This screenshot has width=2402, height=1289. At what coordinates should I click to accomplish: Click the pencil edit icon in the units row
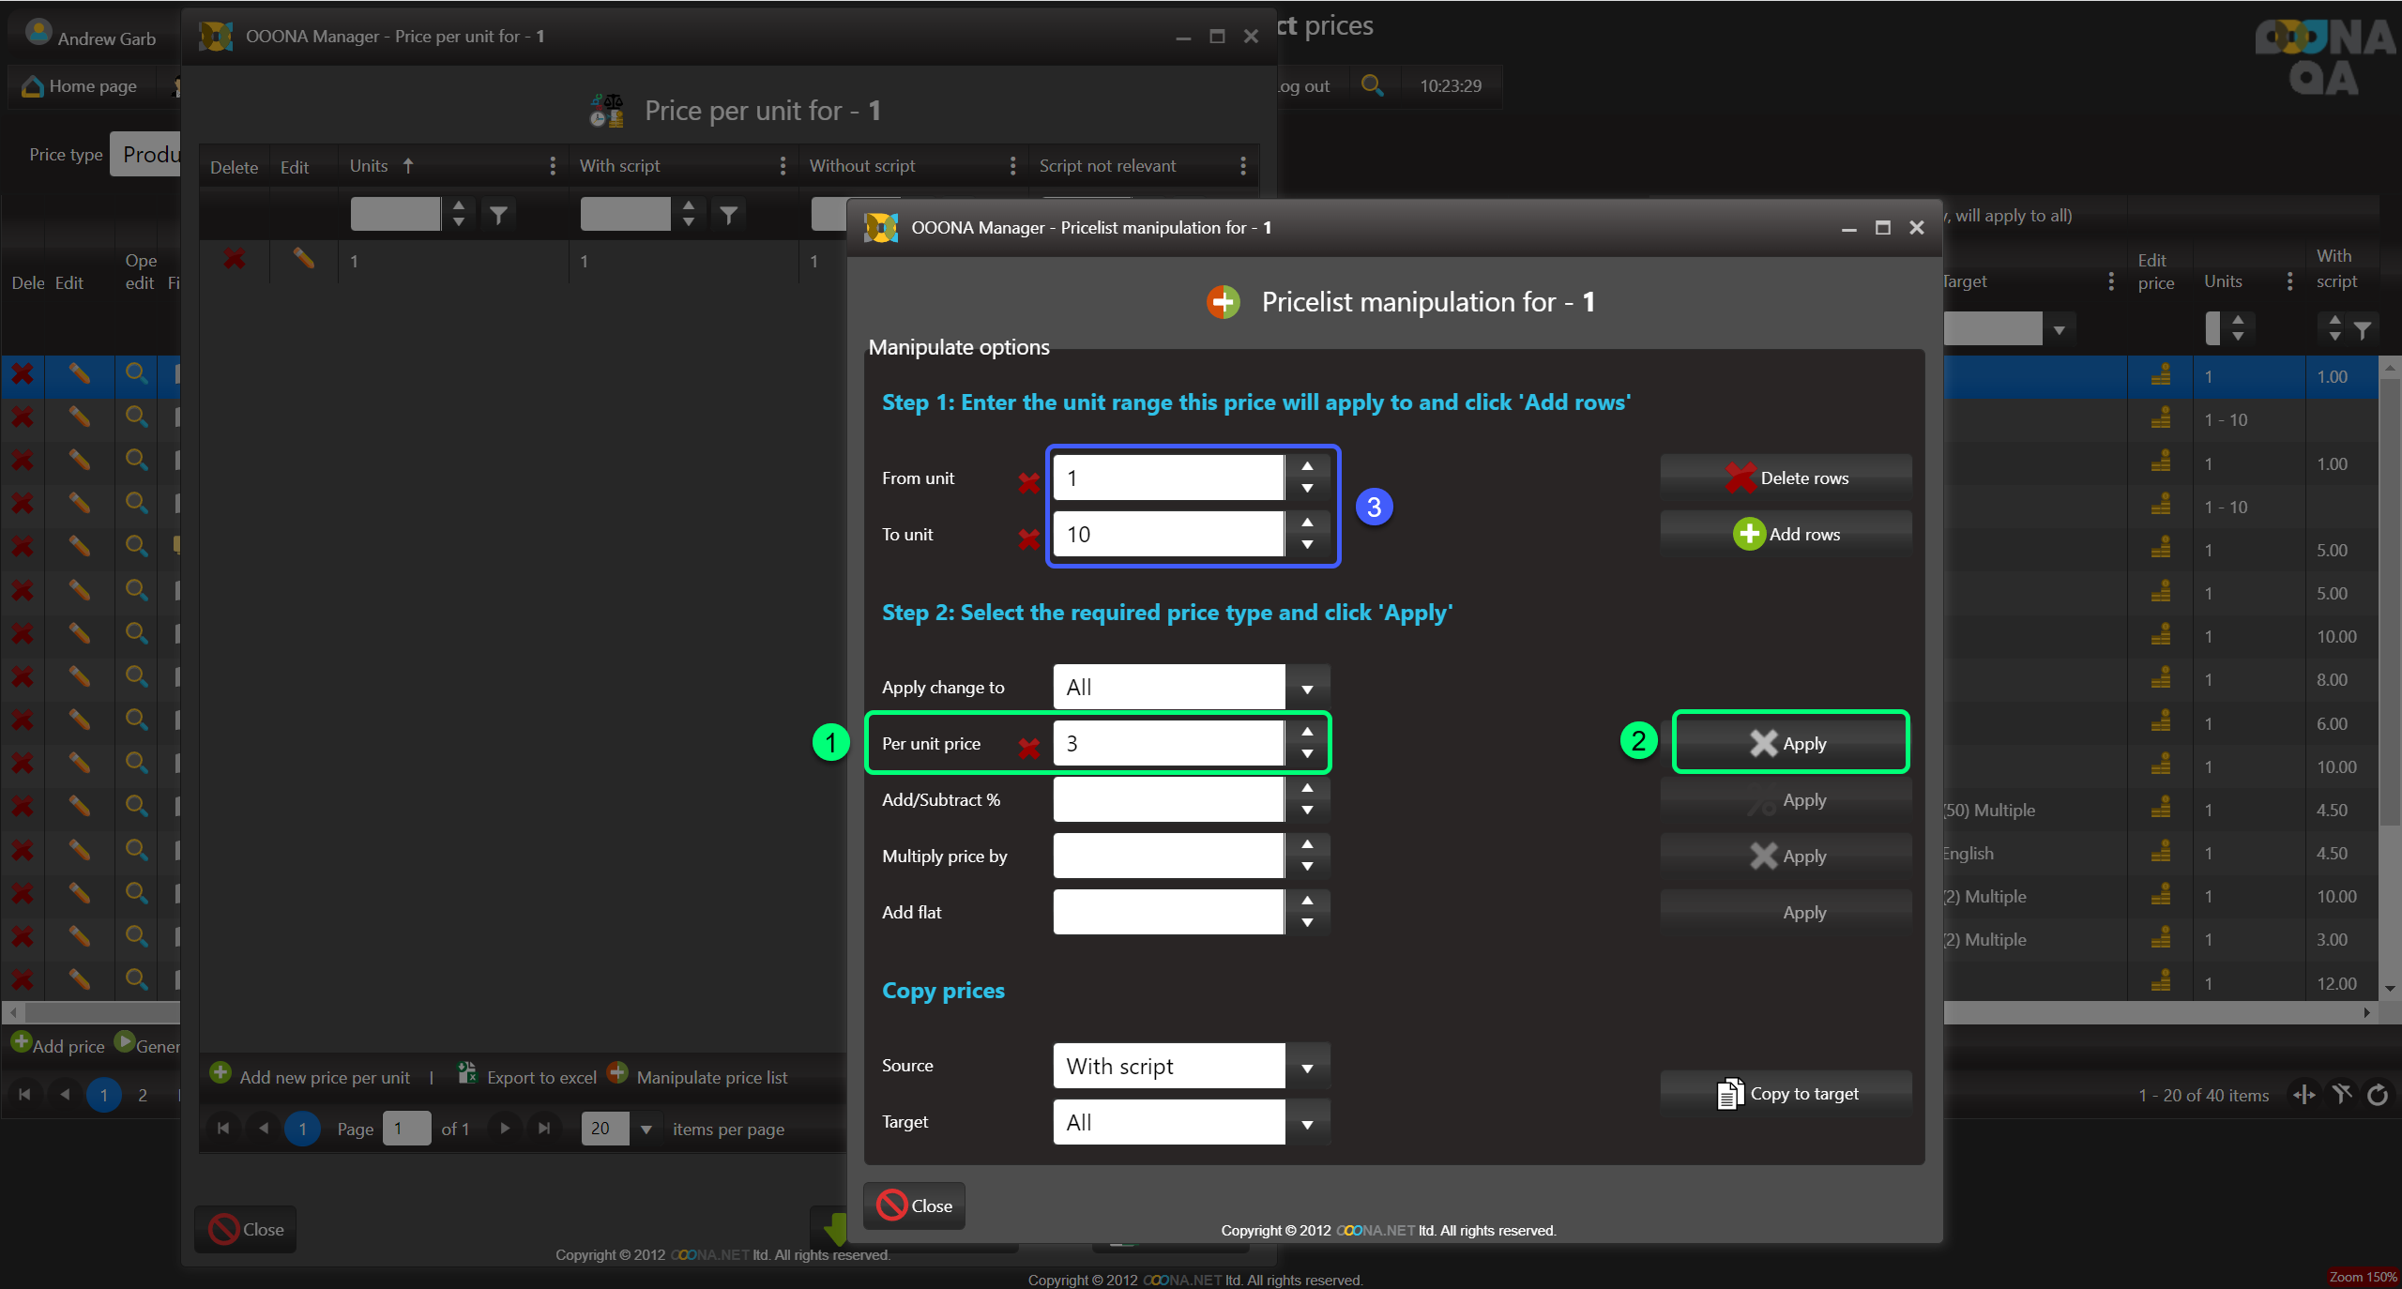303,259
